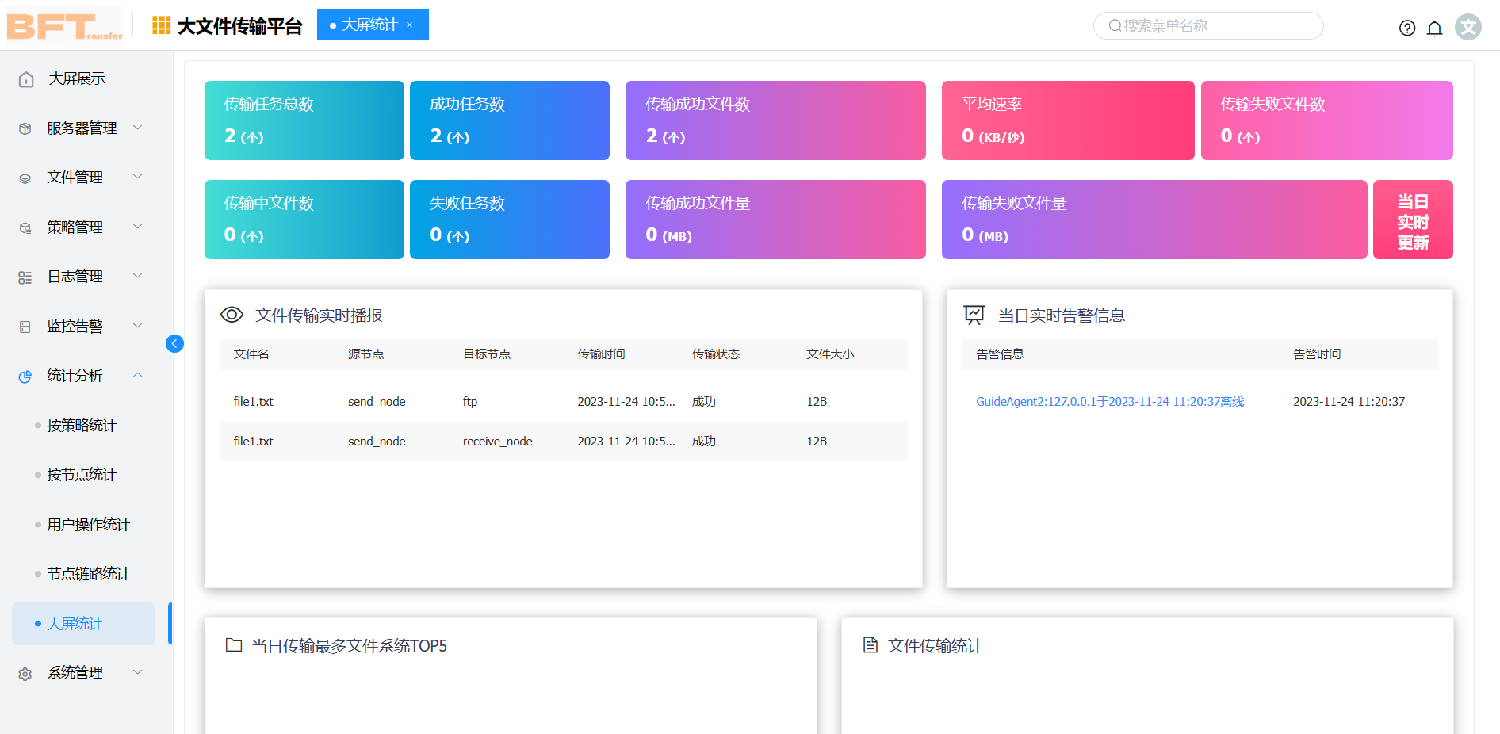Click the 当日实时更新 button
The height and width of the screenshot is (734, 1500).
coord(1412,220)
